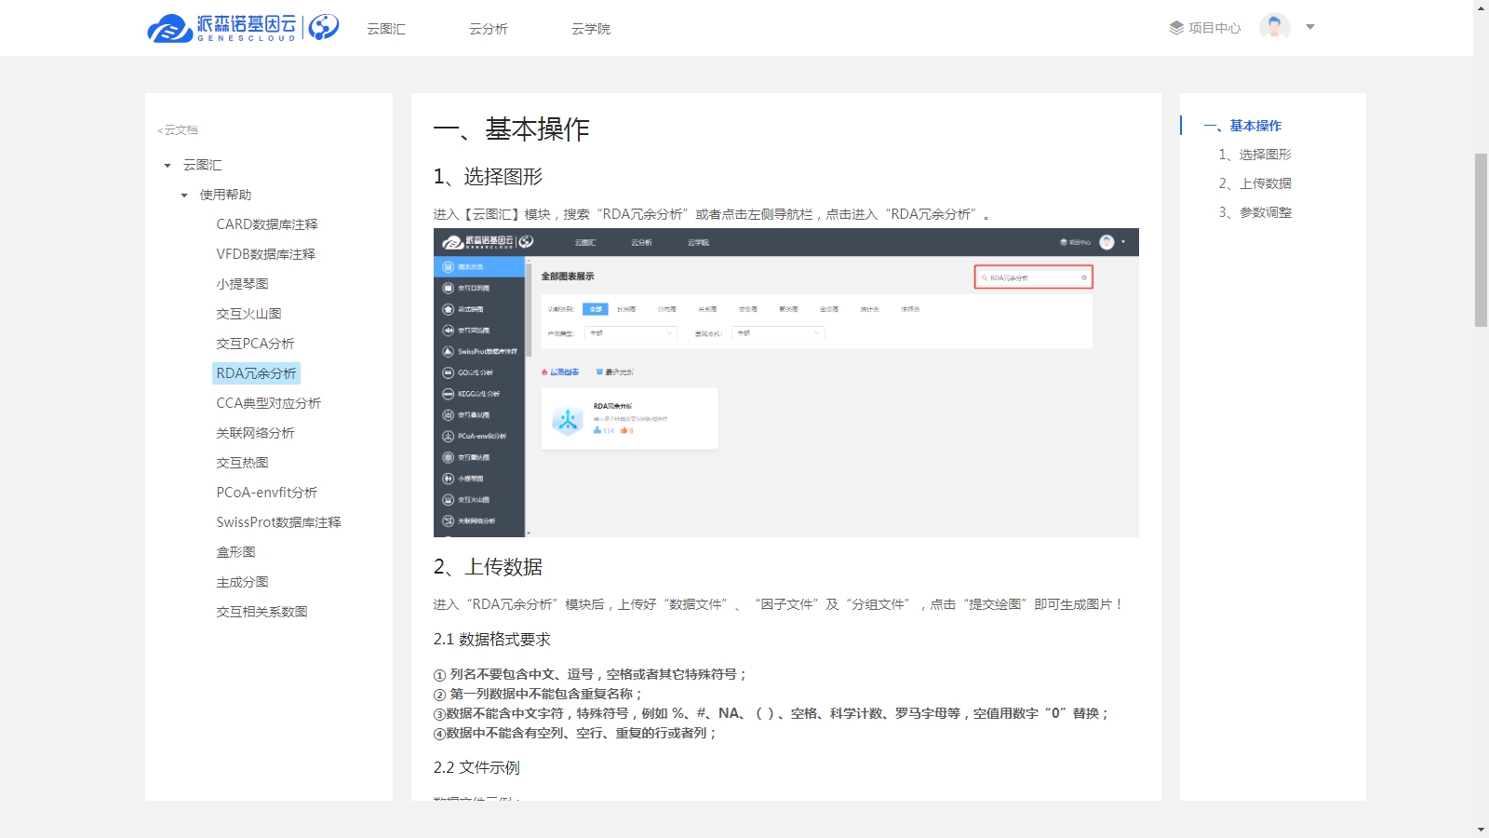Open 交互PCA分析 help page

pos(255,344)
